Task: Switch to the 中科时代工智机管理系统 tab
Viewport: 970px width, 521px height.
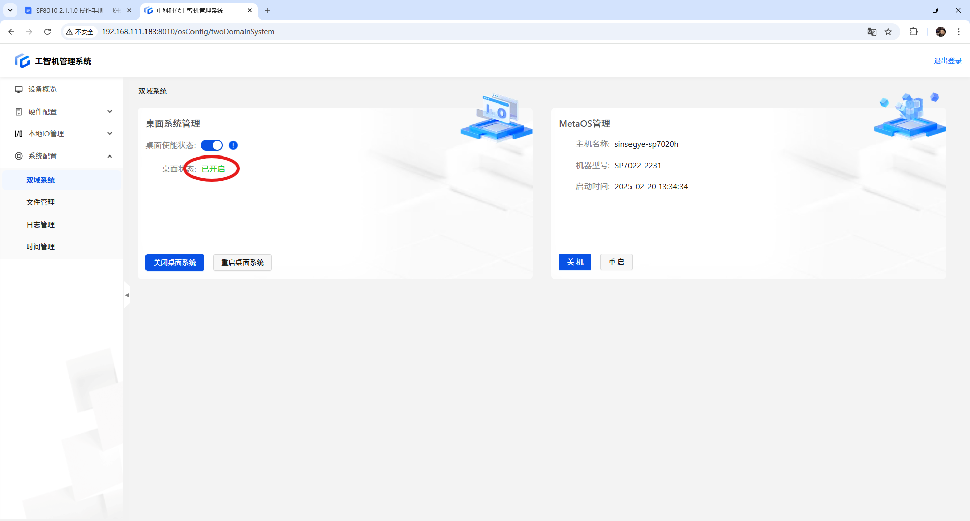Action: 198,10
